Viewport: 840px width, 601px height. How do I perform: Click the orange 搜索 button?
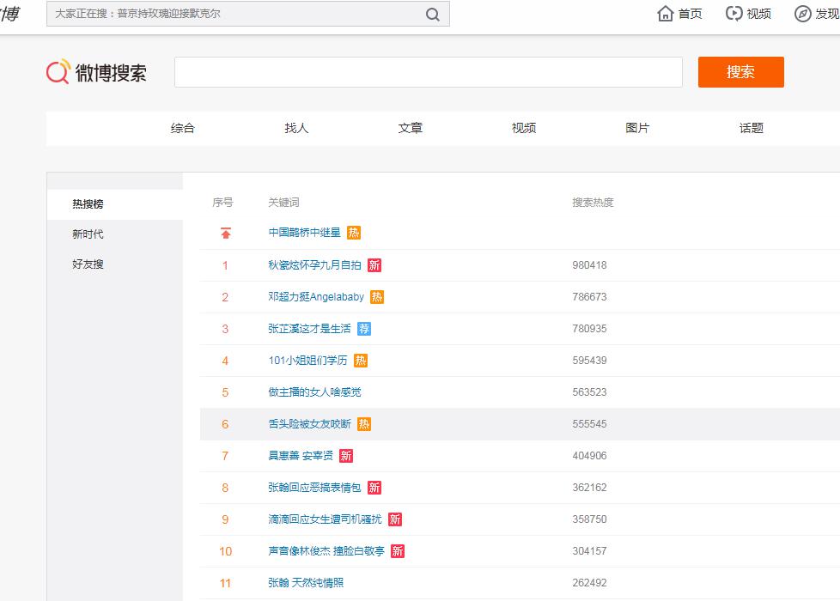click(x=741, y=72)
